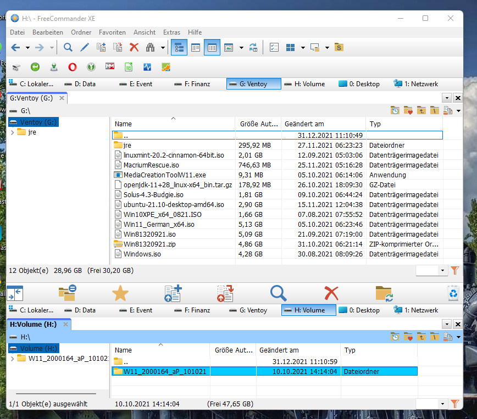
Task: Click the top panel favorite folder heart icon
Action: tap(408, 110)
